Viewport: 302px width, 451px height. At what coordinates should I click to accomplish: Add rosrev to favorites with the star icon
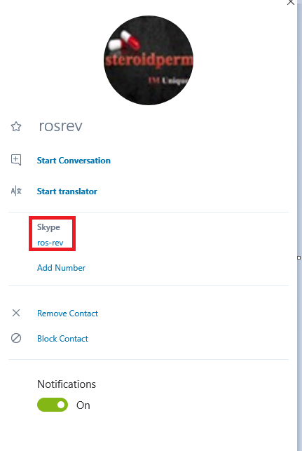pos(16,126)
